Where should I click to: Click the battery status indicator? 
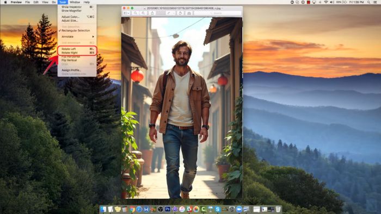[x=341, y=2]
